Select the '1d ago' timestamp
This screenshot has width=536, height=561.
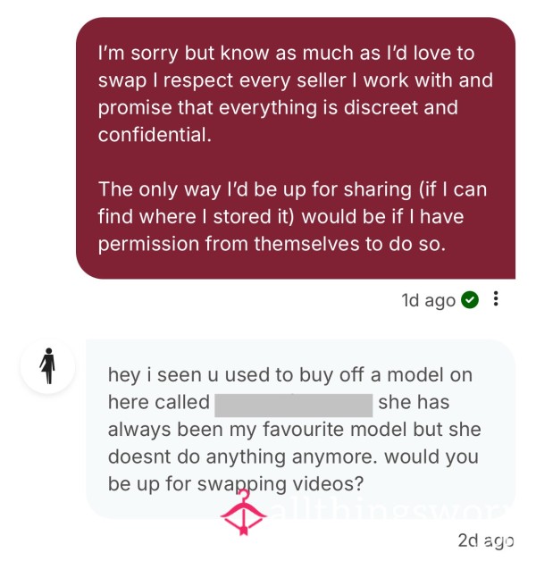[x=428, y=300]
